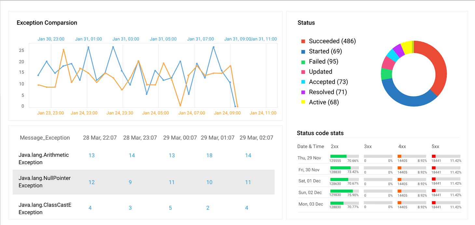This screenshot has width=475, height=225.
Task: Click the 29 Mar, 00:07 column header
Action: tap(180, 137)
